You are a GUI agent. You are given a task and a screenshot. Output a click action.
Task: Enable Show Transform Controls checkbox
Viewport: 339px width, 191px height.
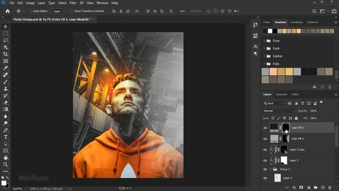(x=72, y=11)
